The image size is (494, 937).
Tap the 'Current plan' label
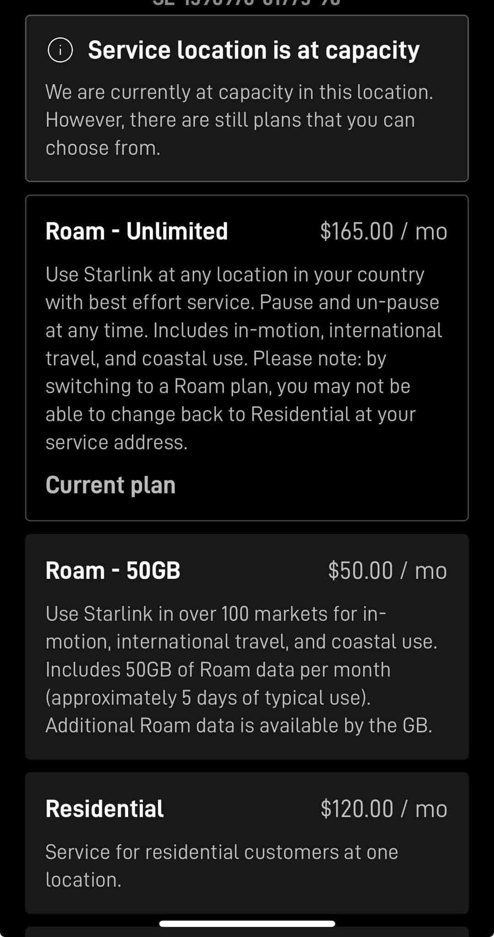[110, 485]
